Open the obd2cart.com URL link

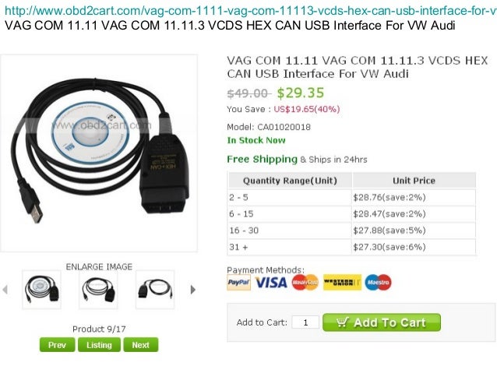[x=250, y=11]
